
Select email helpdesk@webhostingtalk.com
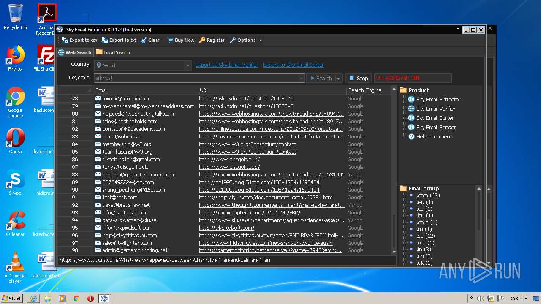coord(138,114)
